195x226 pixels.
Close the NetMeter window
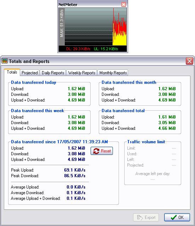click(124, 5)
